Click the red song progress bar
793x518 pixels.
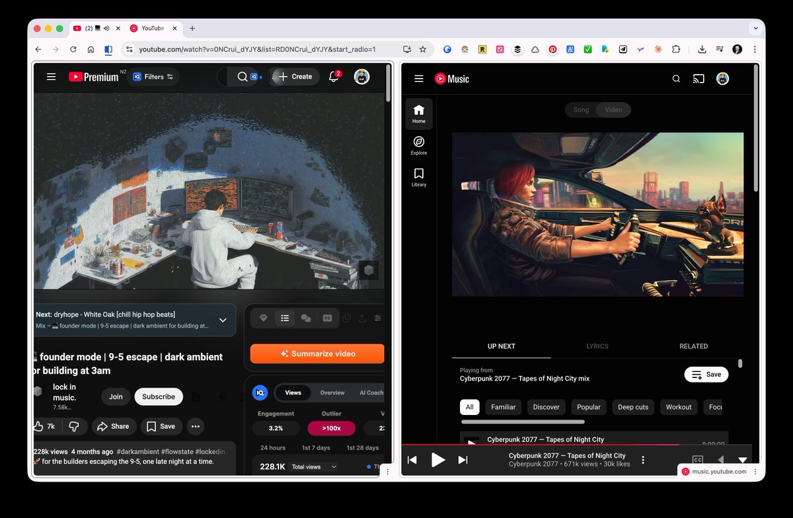[541, 445]
